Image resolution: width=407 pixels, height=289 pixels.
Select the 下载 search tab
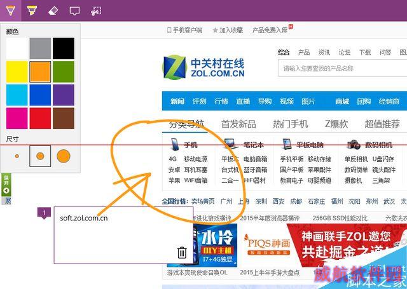pyautogui.click(x=365, y=52)
